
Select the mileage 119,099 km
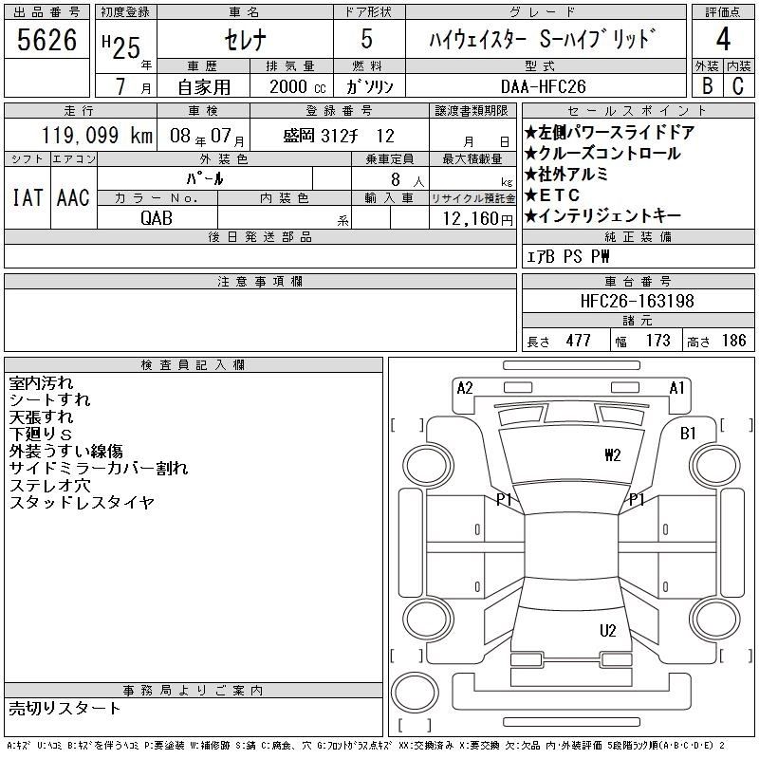pyautogui.click(x=97, y=135)
